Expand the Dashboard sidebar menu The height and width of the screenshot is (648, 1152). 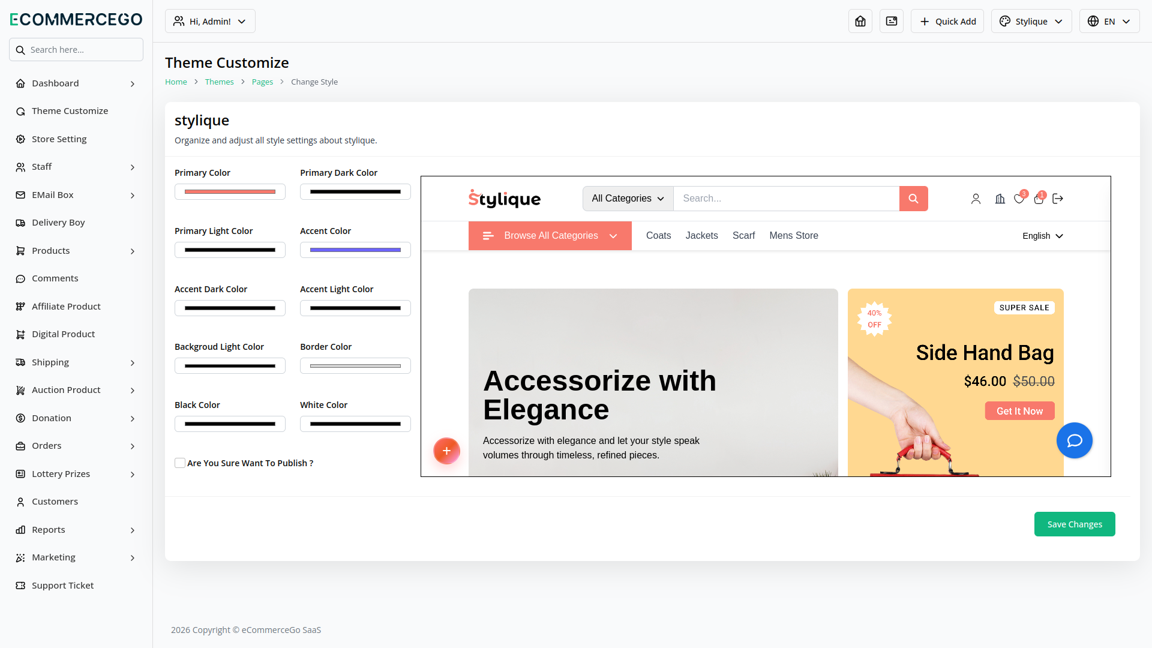coord(76,83)
